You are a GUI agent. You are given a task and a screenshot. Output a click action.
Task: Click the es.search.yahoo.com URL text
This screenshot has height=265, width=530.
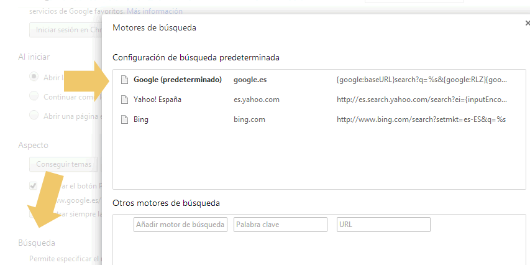pos(422,100)
